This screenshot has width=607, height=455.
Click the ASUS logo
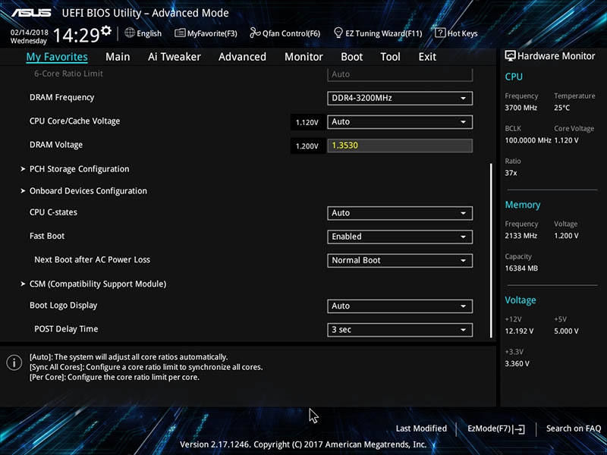tap(31, 13)
